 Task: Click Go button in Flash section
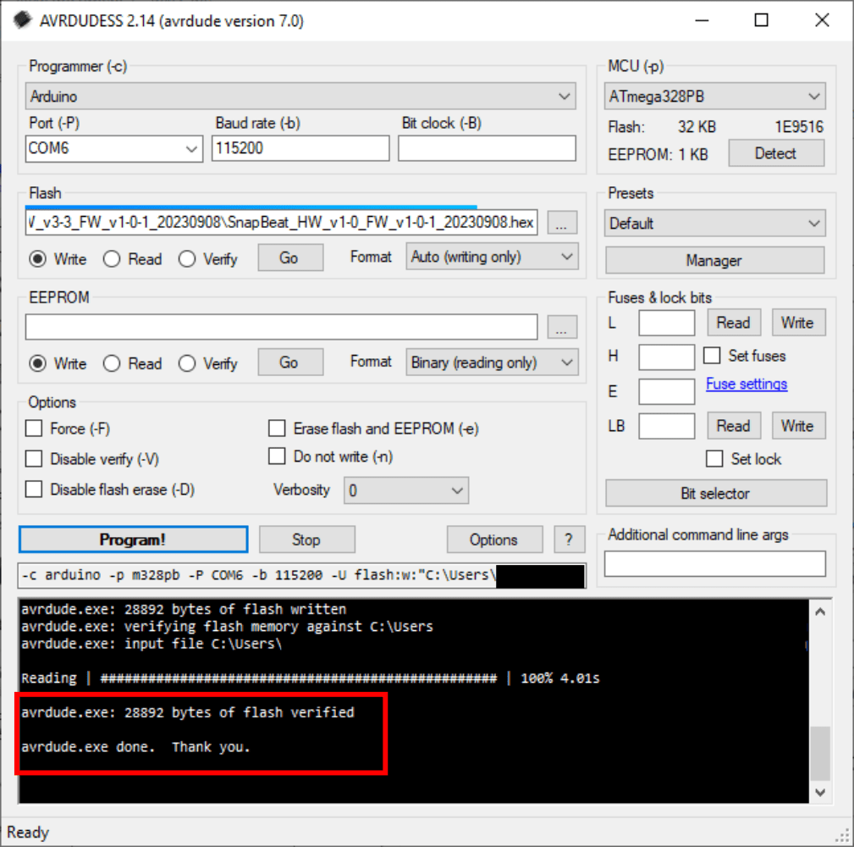[289, 257]
